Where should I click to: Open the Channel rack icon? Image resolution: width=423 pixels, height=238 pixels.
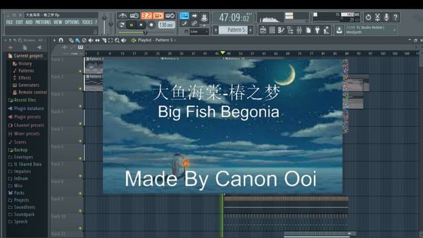(x=272, y=30)
